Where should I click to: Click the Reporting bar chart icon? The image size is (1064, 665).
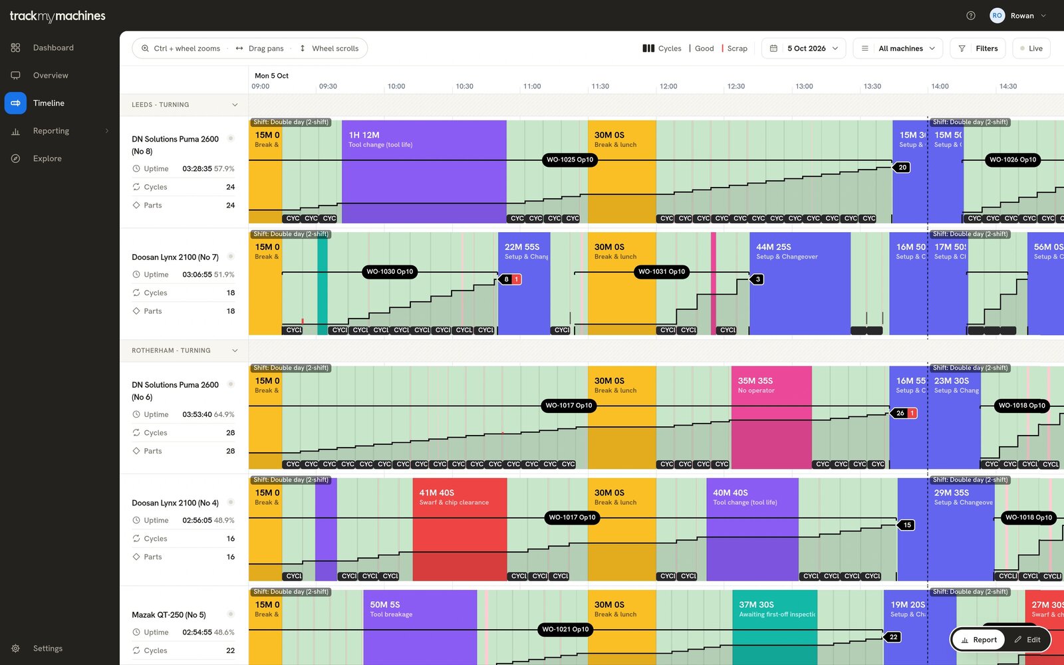(x=15, y=131)
